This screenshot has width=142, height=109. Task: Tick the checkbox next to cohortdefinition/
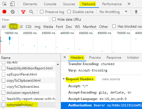3,105
